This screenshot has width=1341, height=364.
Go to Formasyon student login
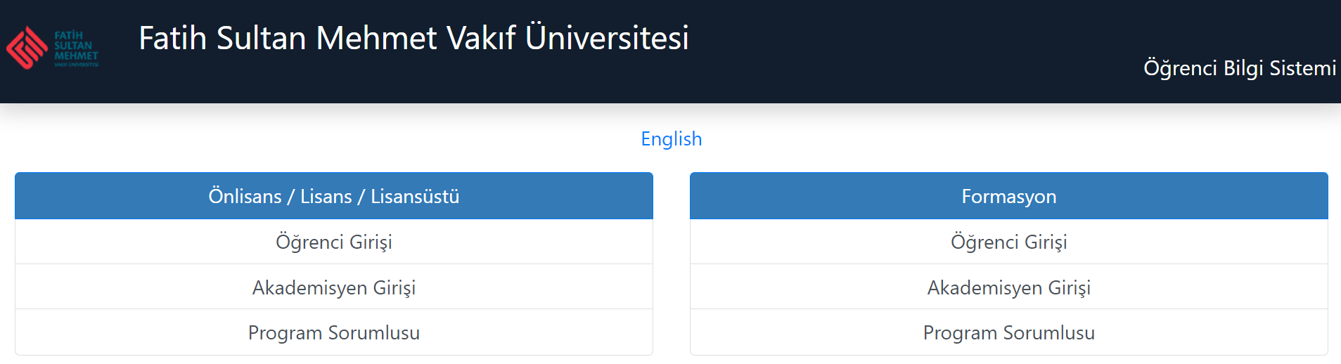[x=1009, y=242]
